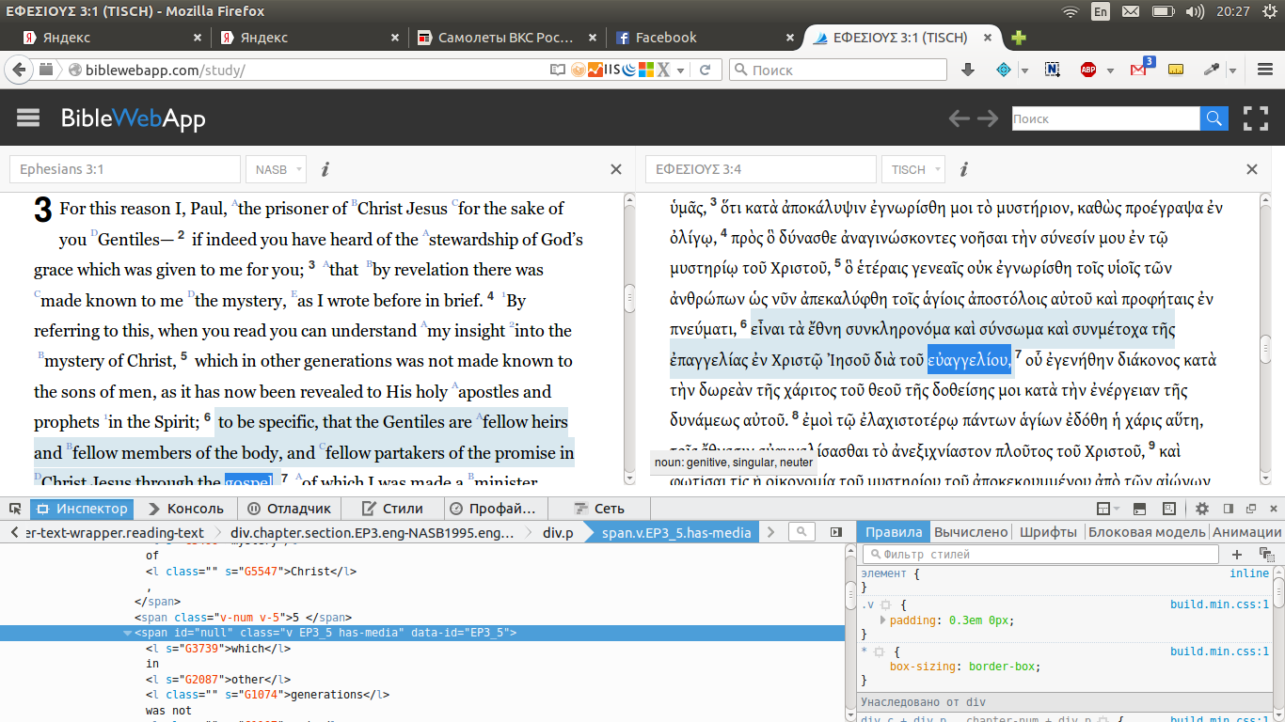
Task: Activate the devtools element picker
Action: click(x=15, y=509)
